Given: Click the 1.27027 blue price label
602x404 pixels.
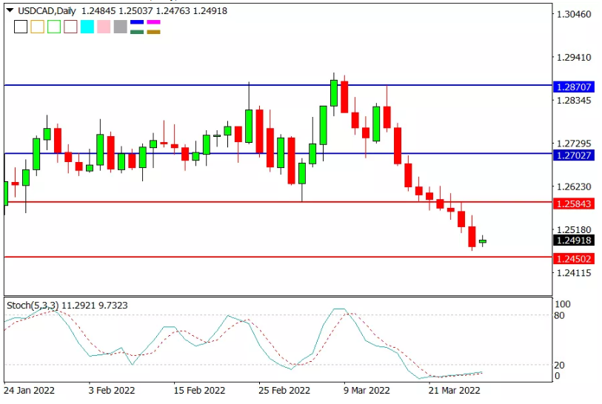Looking at the screenshot, I should (x=574, y=155).
